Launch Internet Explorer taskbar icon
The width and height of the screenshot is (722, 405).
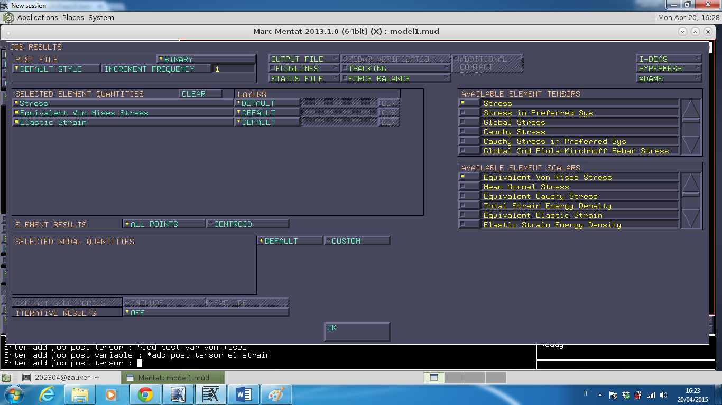click(x=47, y=394)
